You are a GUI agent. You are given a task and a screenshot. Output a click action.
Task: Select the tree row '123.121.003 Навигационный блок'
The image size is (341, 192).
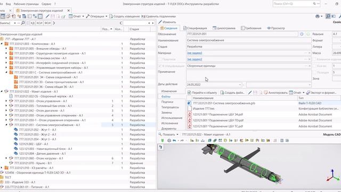click(x=45, y=149)
